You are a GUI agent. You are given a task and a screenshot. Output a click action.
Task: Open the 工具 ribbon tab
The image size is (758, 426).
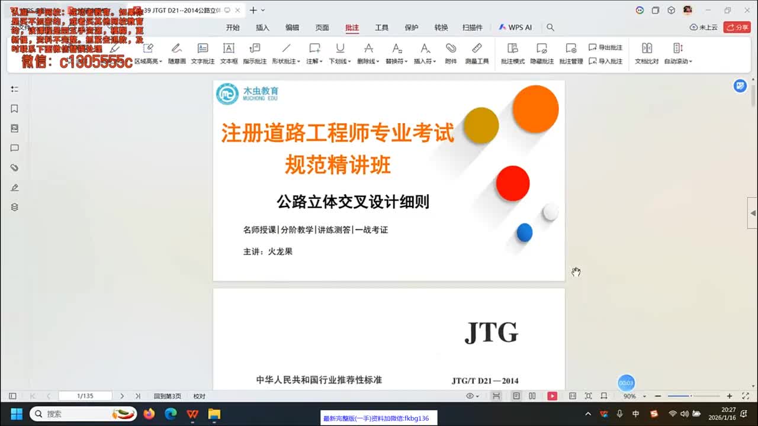coord(382,27)
